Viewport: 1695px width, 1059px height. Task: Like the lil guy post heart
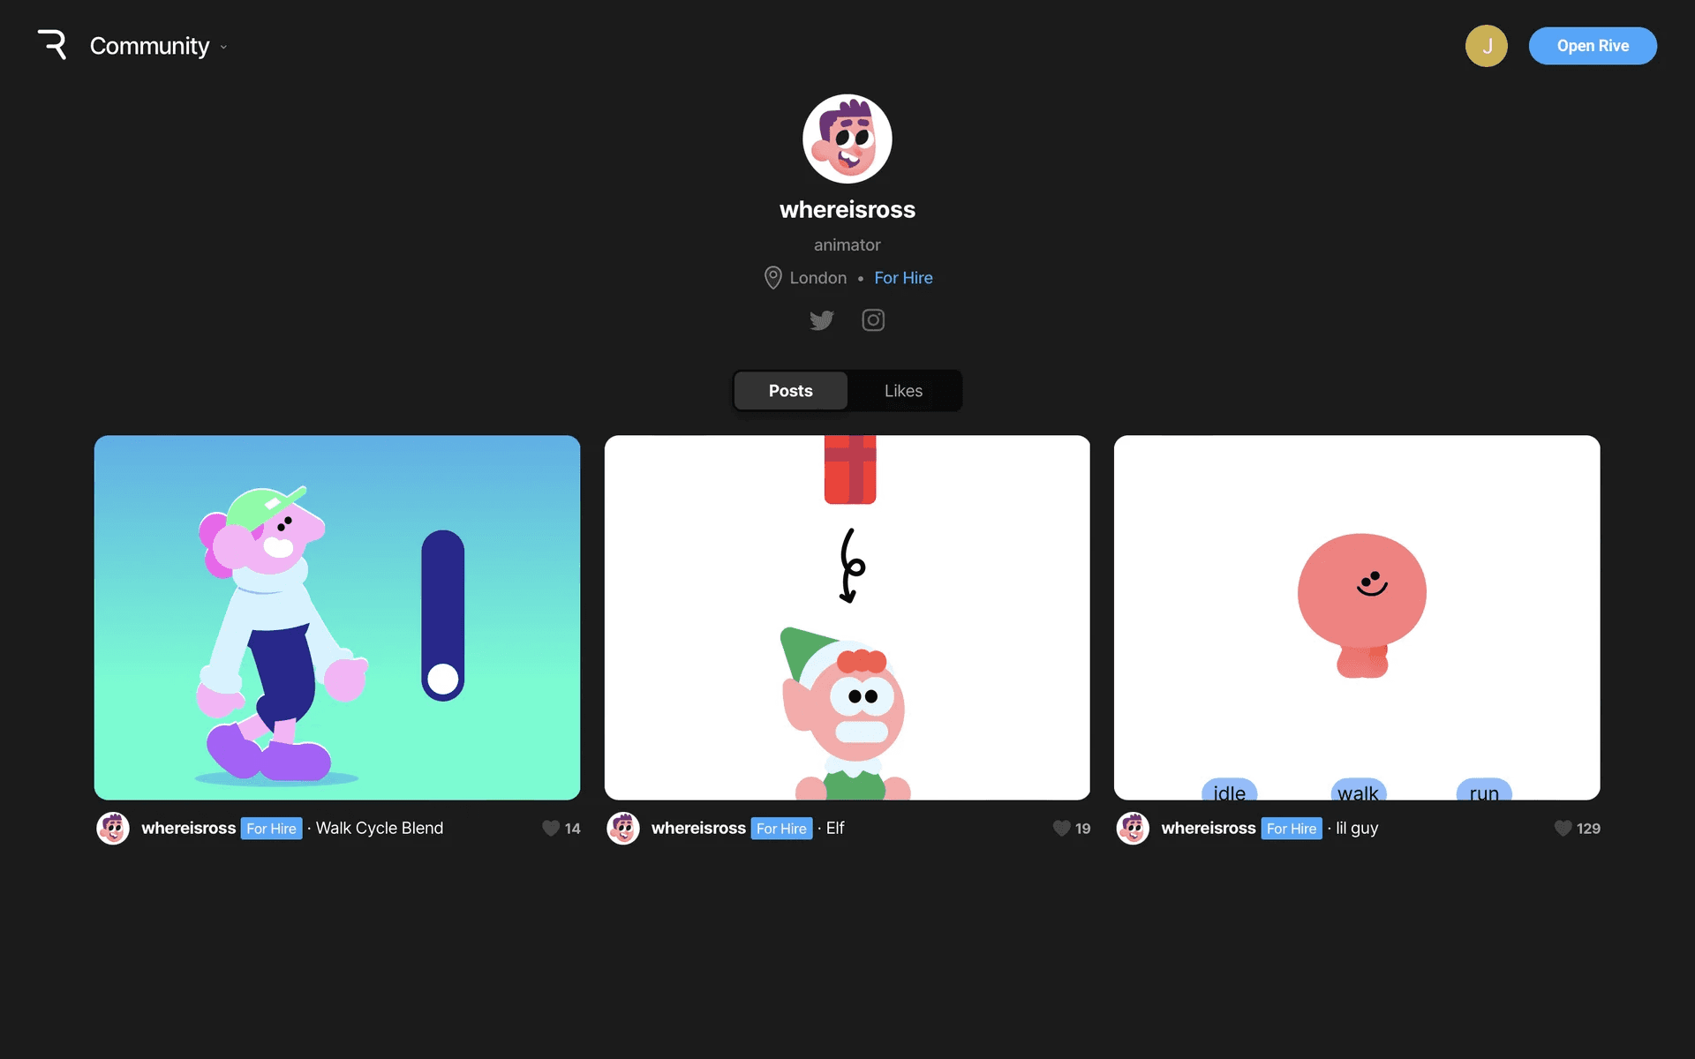1563,828
